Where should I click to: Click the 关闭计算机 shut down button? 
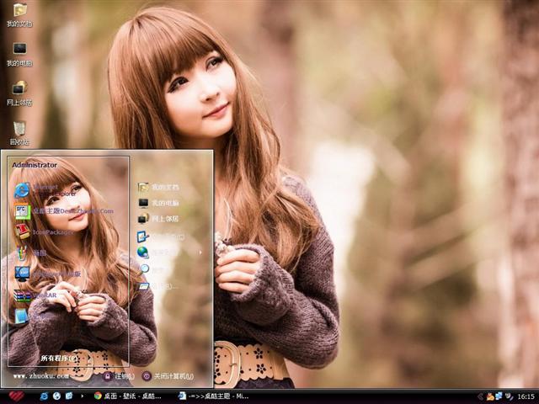(168, 376)
